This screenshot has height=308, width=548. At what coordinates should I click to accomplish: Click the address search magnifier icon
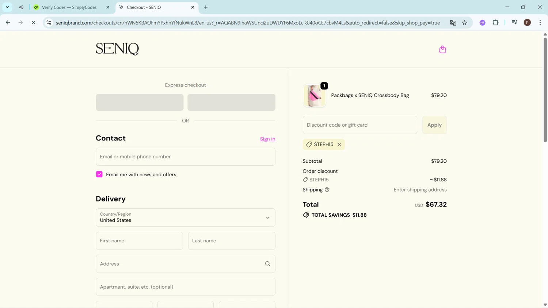(x=267, y=264)
